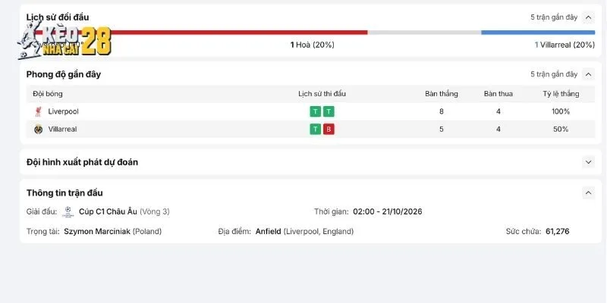
Task: Click the Keo Nha Cai 28 logo
Action: point(64,40)
